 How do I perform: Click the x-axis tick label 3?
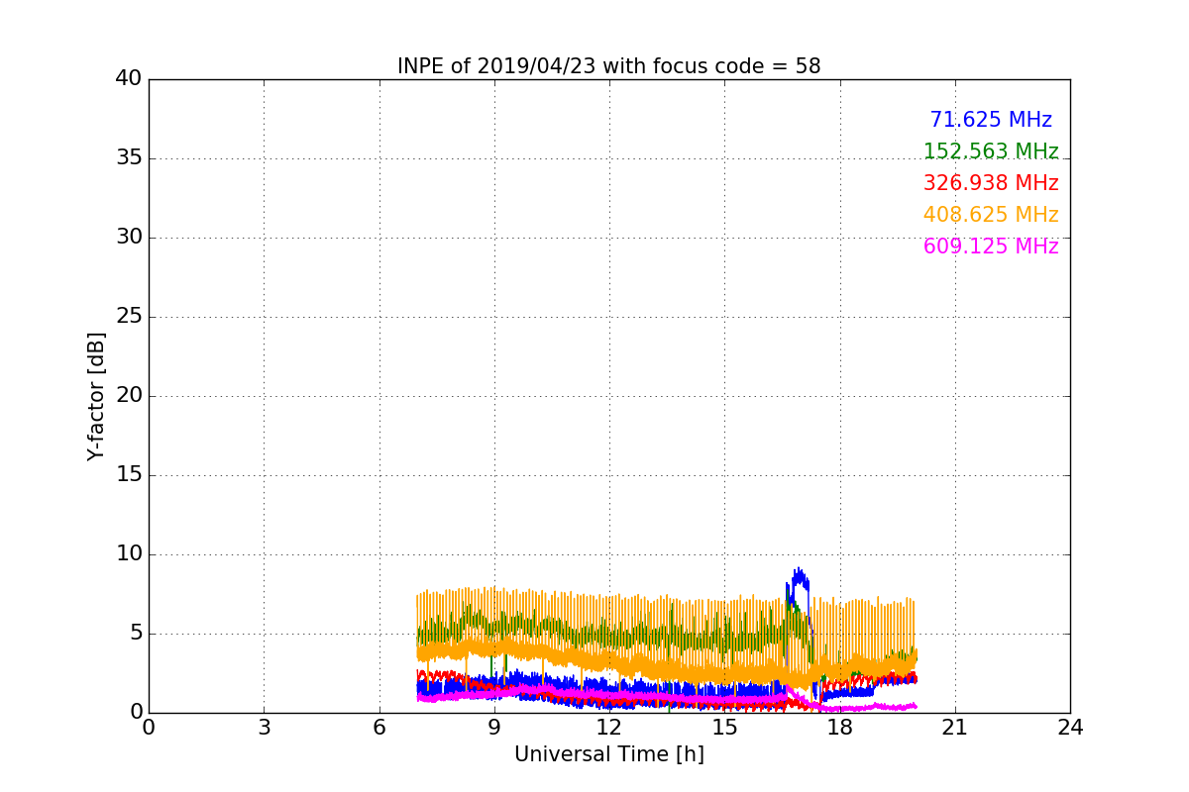pyautogui.click(x=264, y=728)
